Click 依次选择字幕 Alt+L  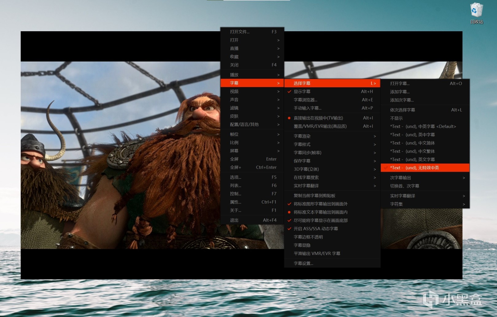425,110
